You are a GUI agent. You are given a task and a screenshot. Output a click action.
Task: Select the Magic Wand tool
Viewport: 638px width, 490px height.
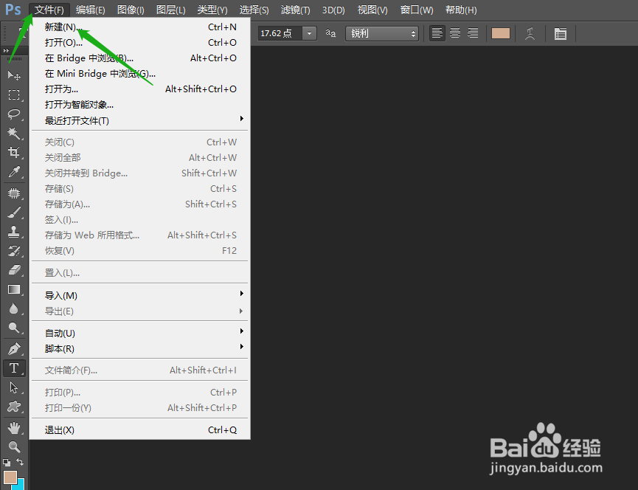point(14,133)
